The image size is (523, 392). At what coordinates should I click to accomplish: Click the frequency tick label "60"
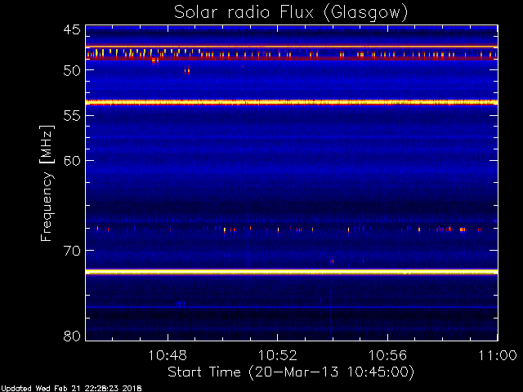click(72, 161)
